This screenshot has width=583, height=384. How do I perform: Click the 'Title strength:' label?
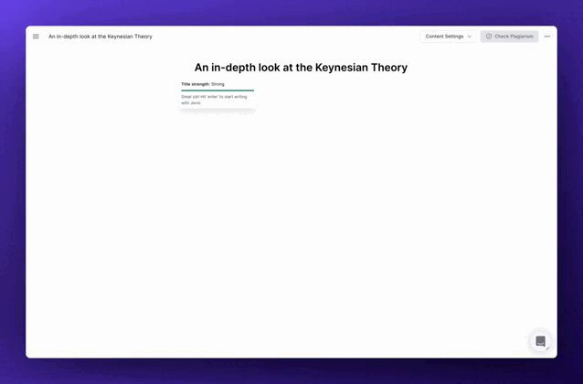click(x=196, y=84)
